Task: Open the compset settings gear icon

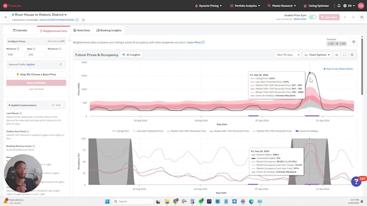Action: [354, 42]
